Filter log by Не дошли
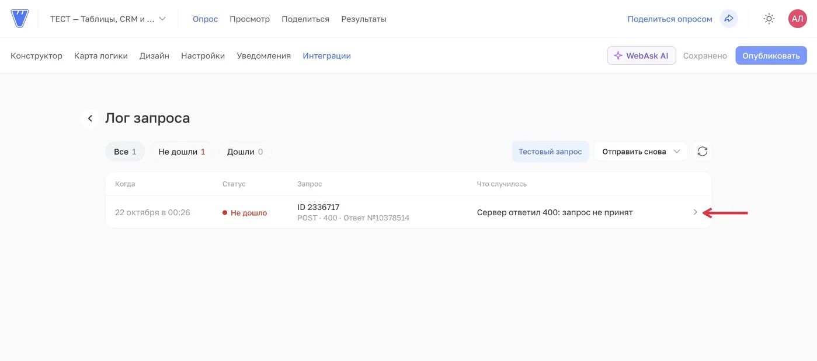This screenshot has height=361, width=817. (182, 152)
